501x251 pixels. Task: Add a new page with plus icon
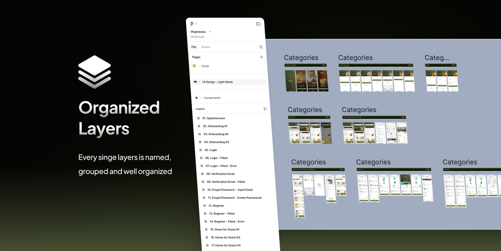coord(261,57)
